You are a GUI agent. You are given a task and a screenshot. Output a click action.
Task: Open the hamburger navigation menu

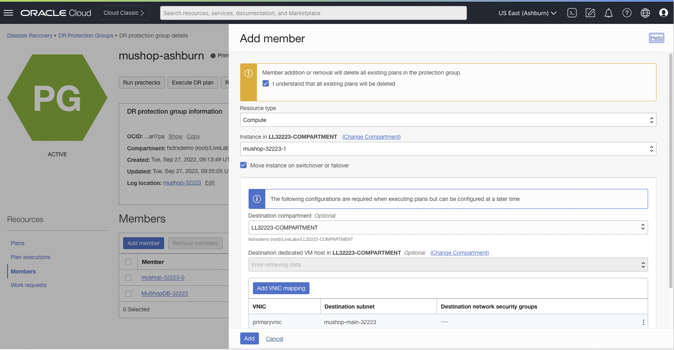tap(8, 13)
